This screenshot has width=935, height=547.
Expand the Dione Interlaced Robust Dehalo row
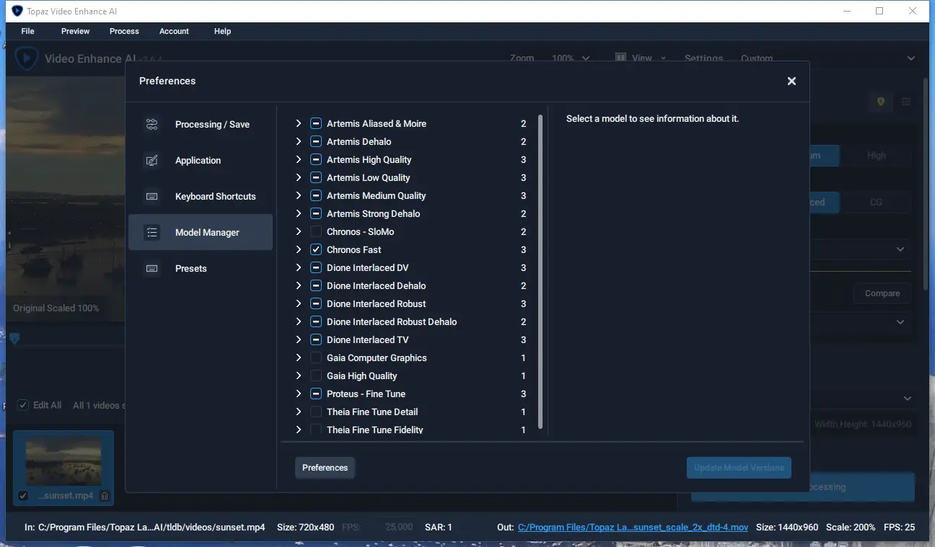299,321
